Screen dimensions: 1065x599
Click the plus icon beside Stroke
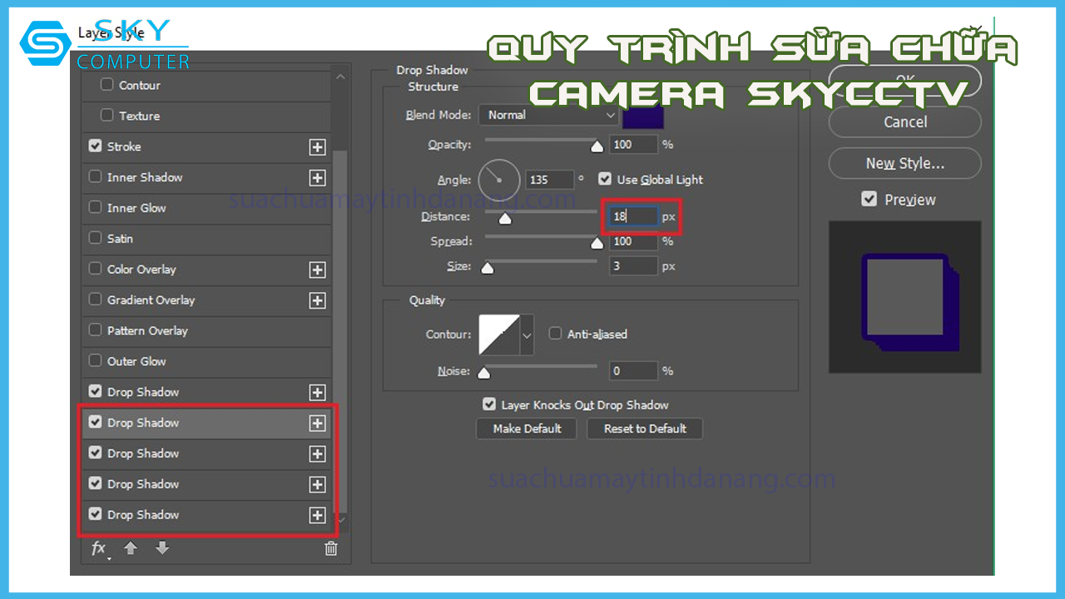click(317, 147)
